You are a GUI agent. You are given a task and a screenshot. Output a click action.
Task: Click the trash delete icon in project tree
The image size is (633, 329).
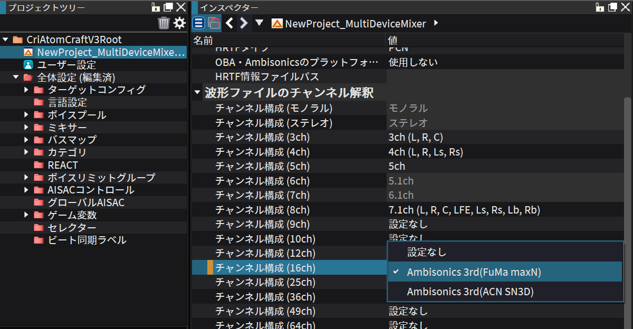point(164,23)
